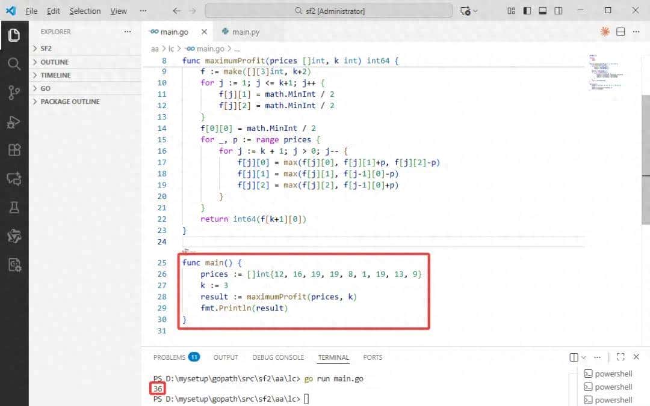
Task: Maximize the terminal panel size
Action: [x=621, y=357]
